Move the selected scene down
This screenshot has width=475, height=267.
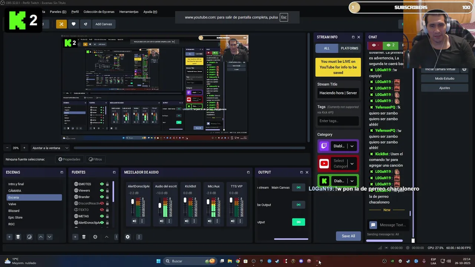pyautogui.click(x=49, y=237)
